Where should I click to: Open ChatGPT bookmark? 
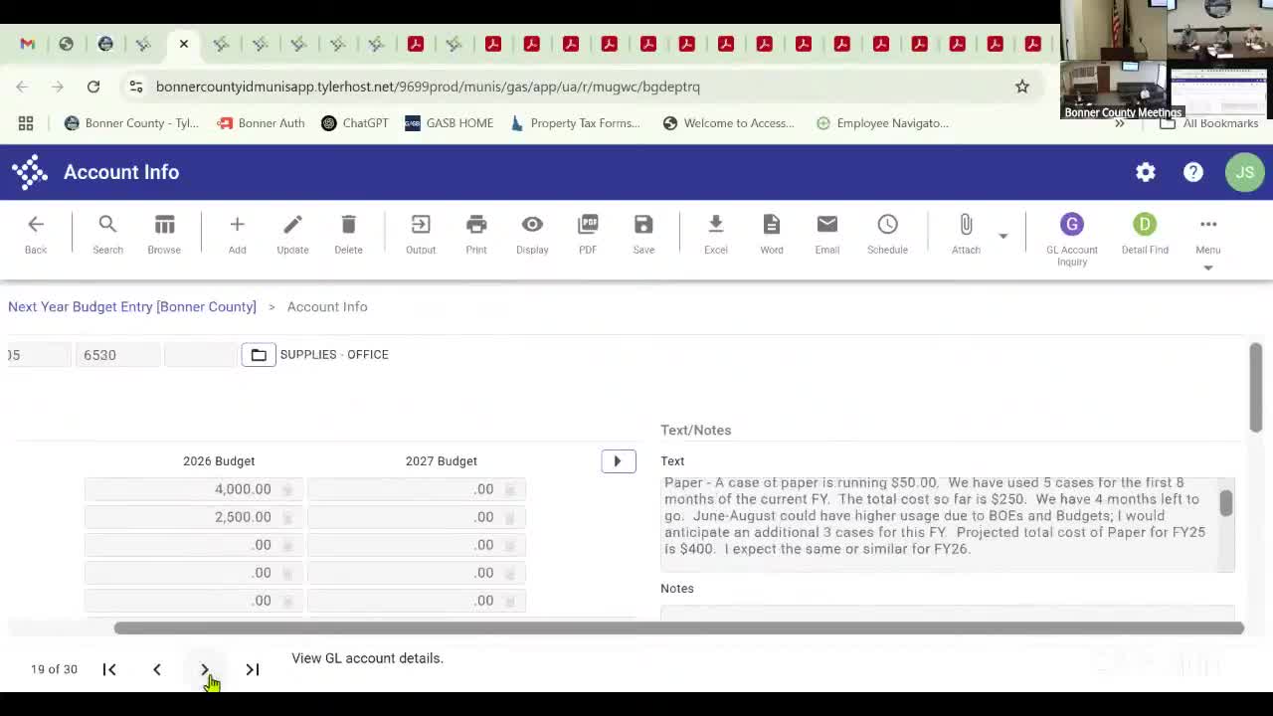(x=354, y=123)
